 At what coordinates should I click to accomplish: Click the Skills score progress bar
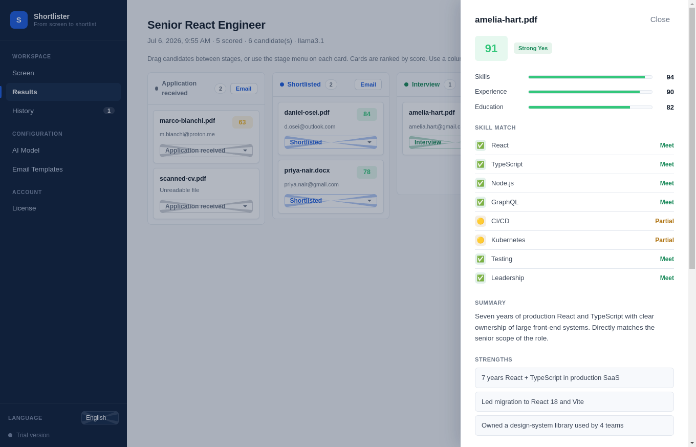[591, 77]
